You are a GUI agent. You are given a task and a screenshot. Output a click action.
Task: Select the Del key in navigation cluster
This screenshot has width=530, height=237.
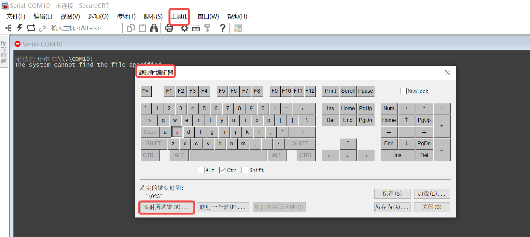331,120
